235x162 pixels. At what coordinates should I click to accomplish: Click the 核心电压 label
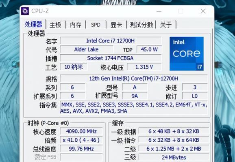click(x=112, y=68)
